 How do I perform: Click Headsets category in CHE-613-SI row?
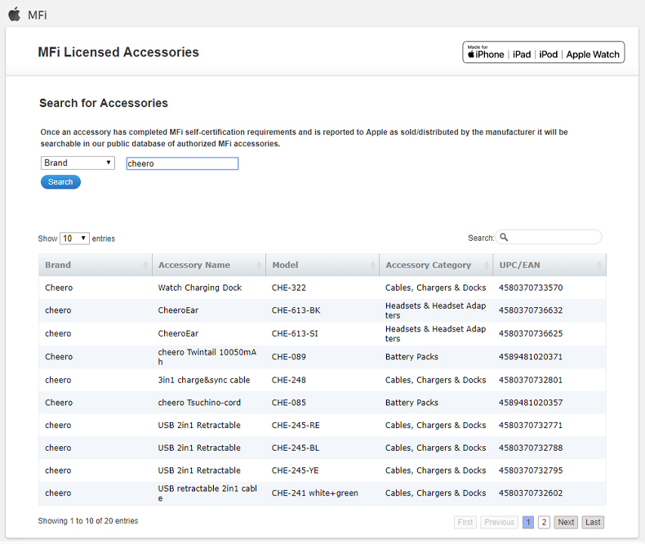click(x=436, y=333)
